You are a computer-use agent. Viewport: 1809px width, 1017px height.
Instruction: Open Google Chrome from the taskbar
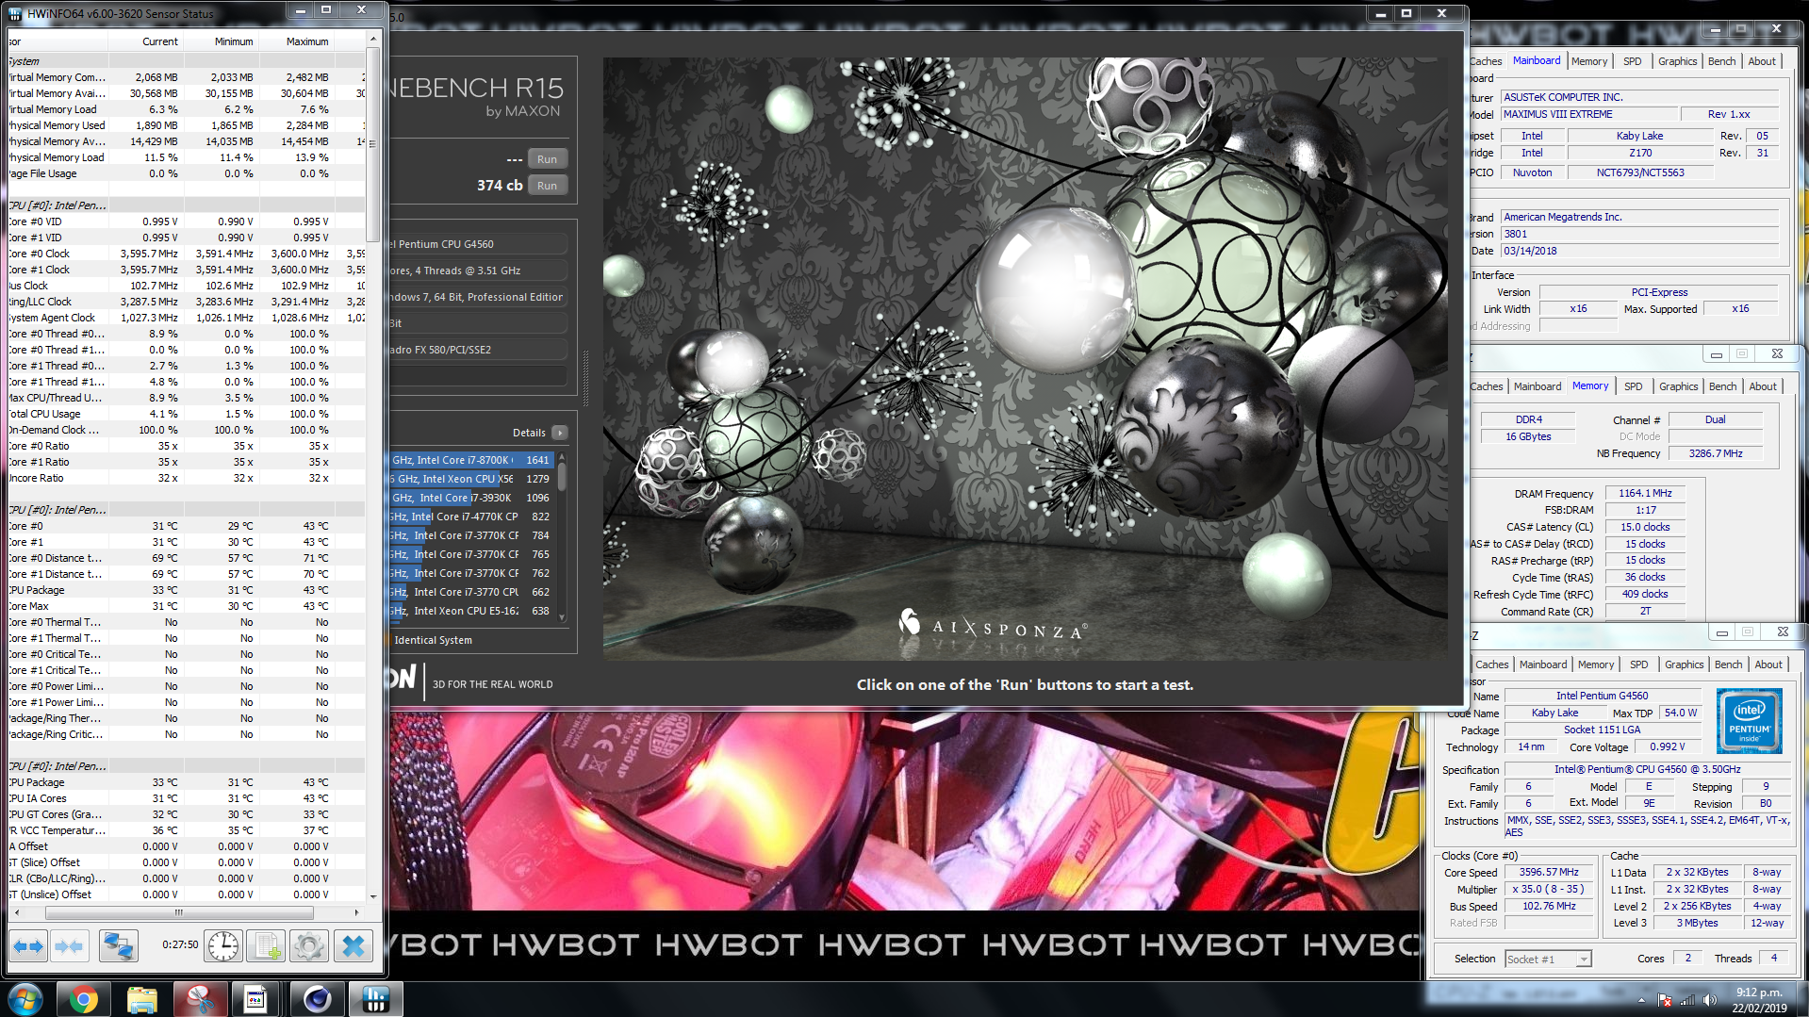click(x=83, y=999)
